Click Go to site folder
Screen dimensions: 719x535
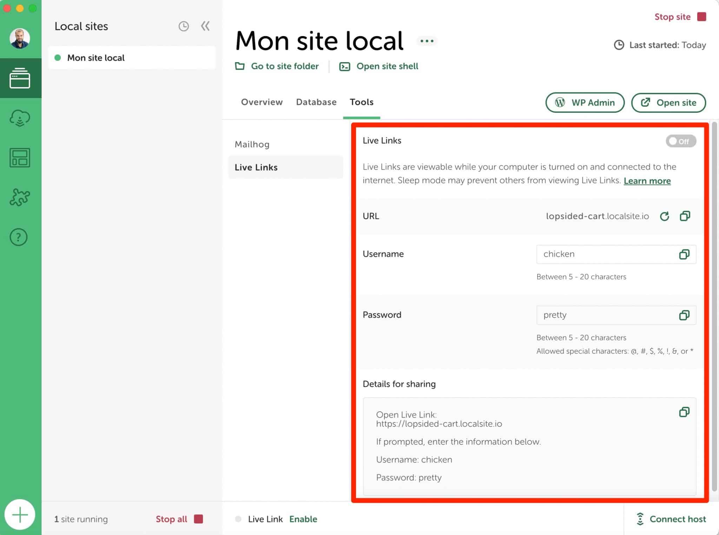pos(285,66)
